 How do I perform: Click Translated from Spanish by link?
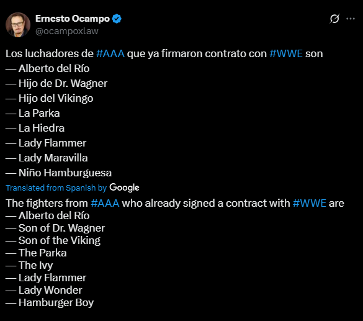pyautogui.click(x=56, y=188)
